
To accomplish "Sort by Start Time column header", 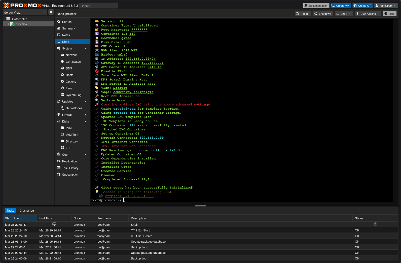I will pos(20,218).
